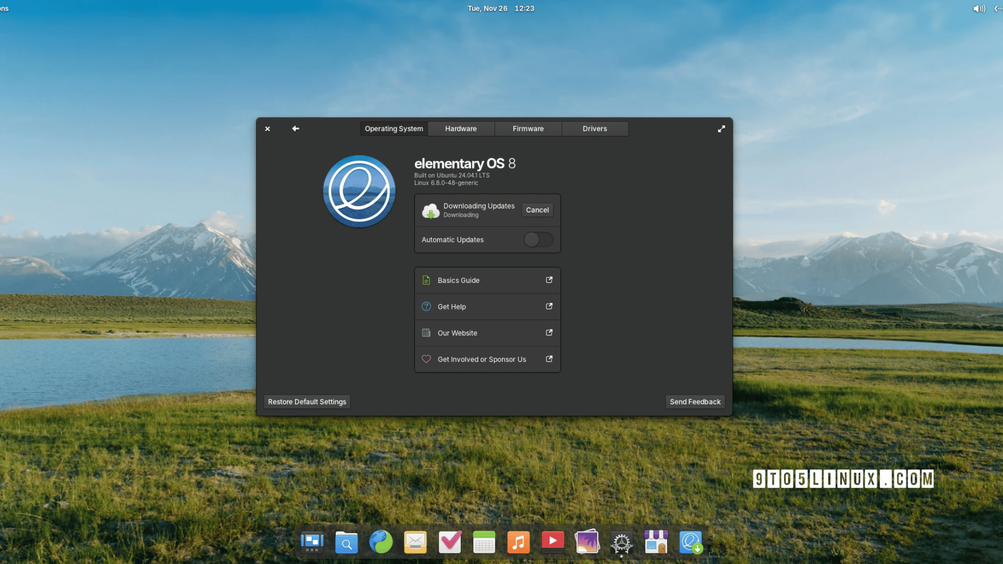This screenshot has width=1003, height=564.
Task: Maximize the settings window
Action: pyautogui.click(x=721, y=128)
